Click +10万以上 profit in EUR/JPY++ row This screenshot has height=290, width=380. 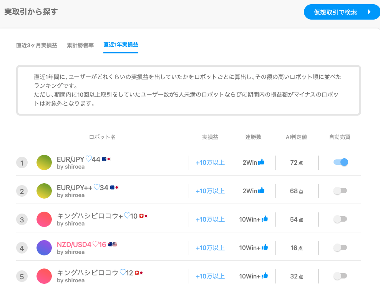point(210,191)
